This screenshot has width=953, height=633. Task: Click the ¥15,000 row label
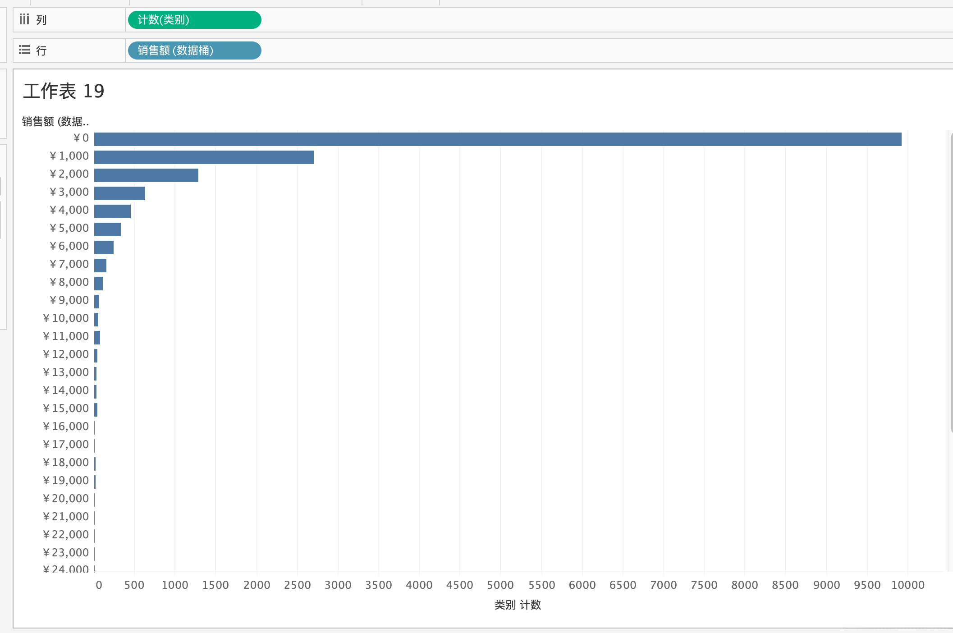(x=66, y=408)
